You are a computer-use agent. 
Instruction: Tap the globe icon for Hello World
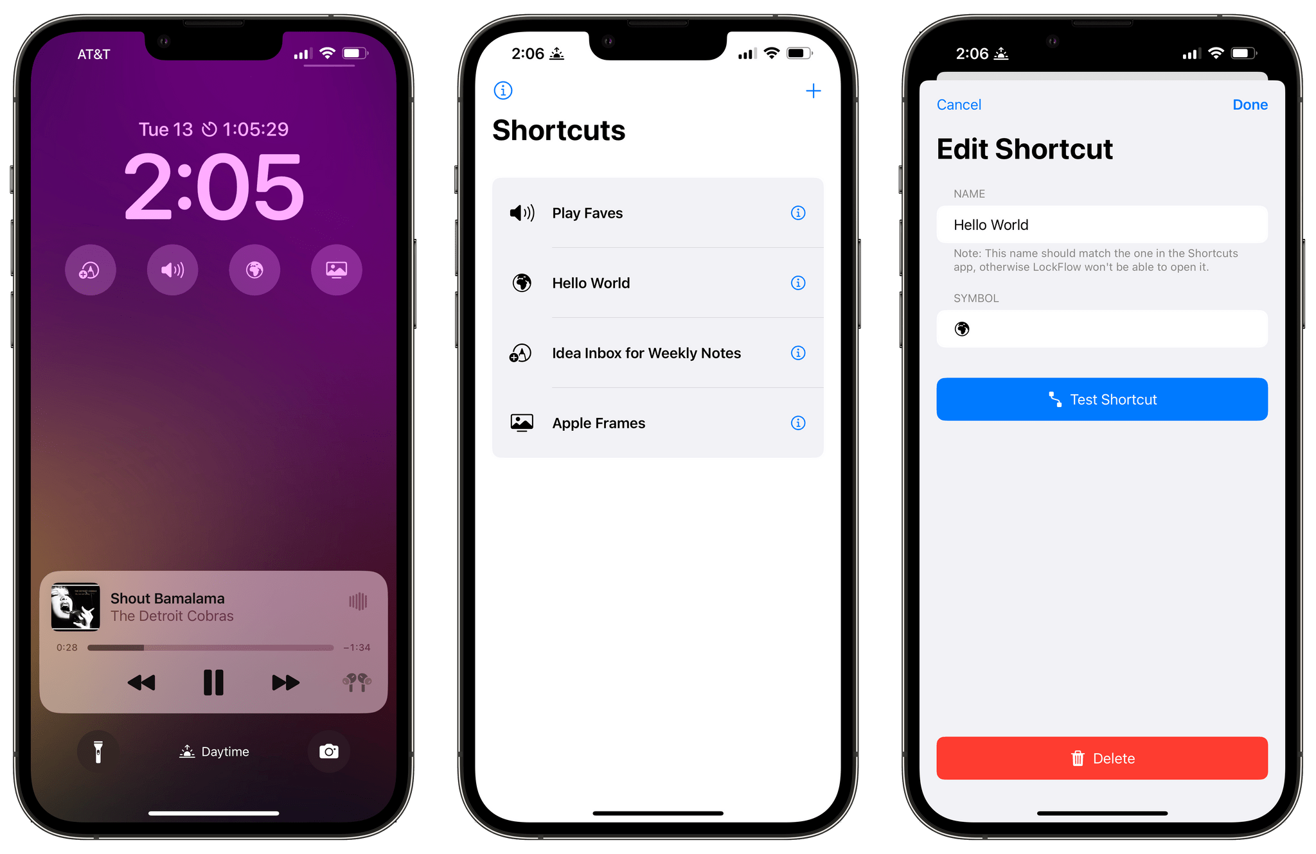[x=524, y=283]
